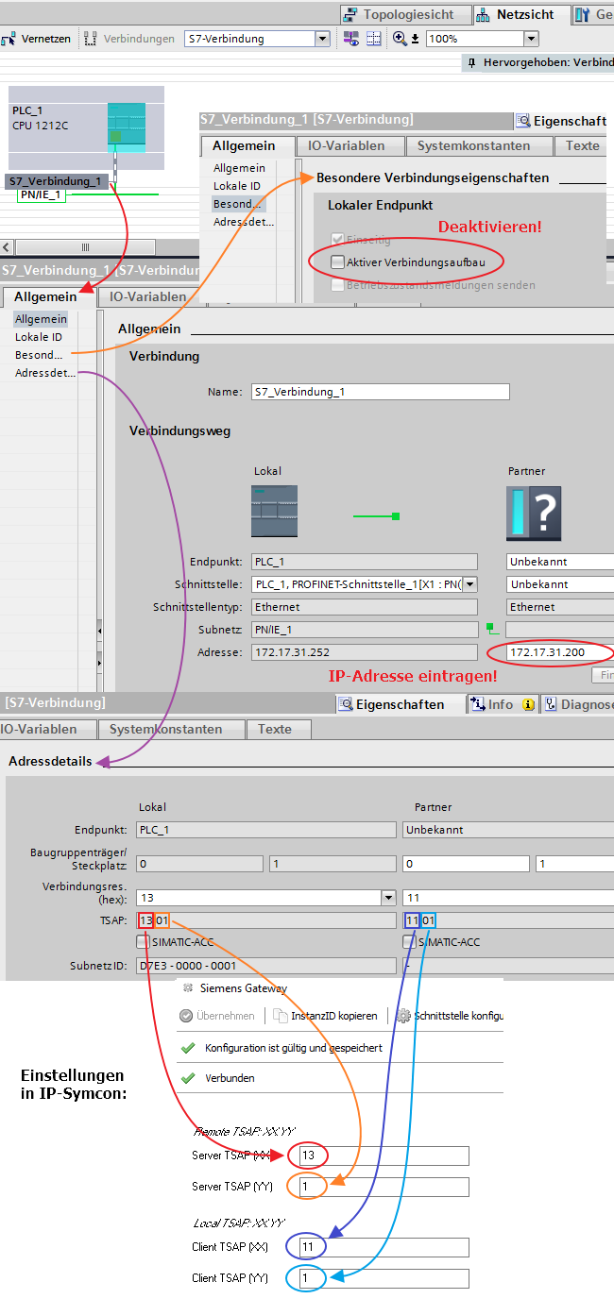Click the unknown partner device icon
Viewport: 614px width, 1299px height.
click(x=533, y=513)
